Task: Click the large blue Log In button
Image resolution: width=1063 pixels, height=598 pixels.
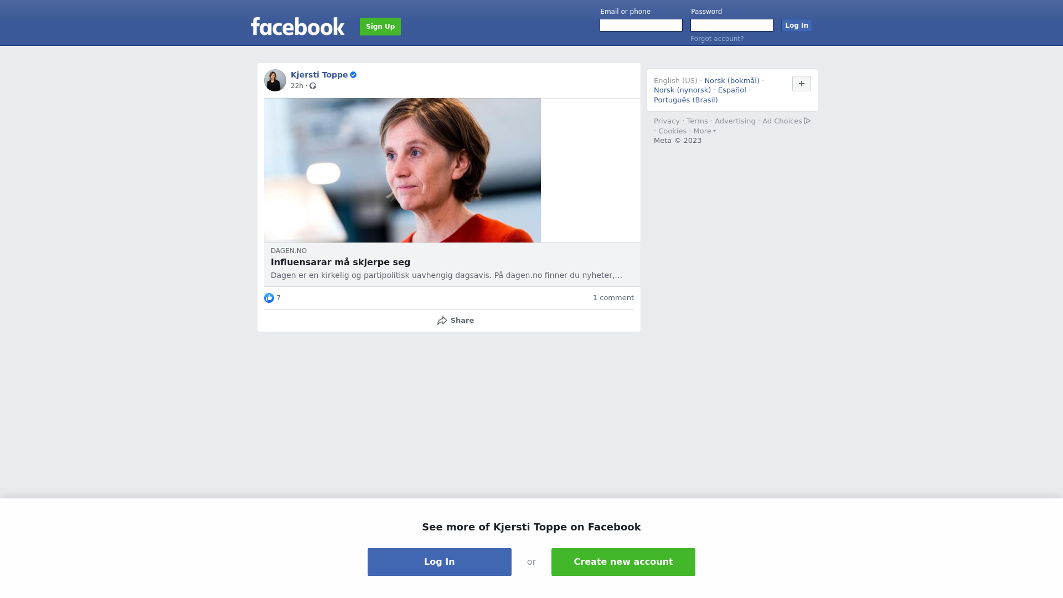Action: (440, 562)
